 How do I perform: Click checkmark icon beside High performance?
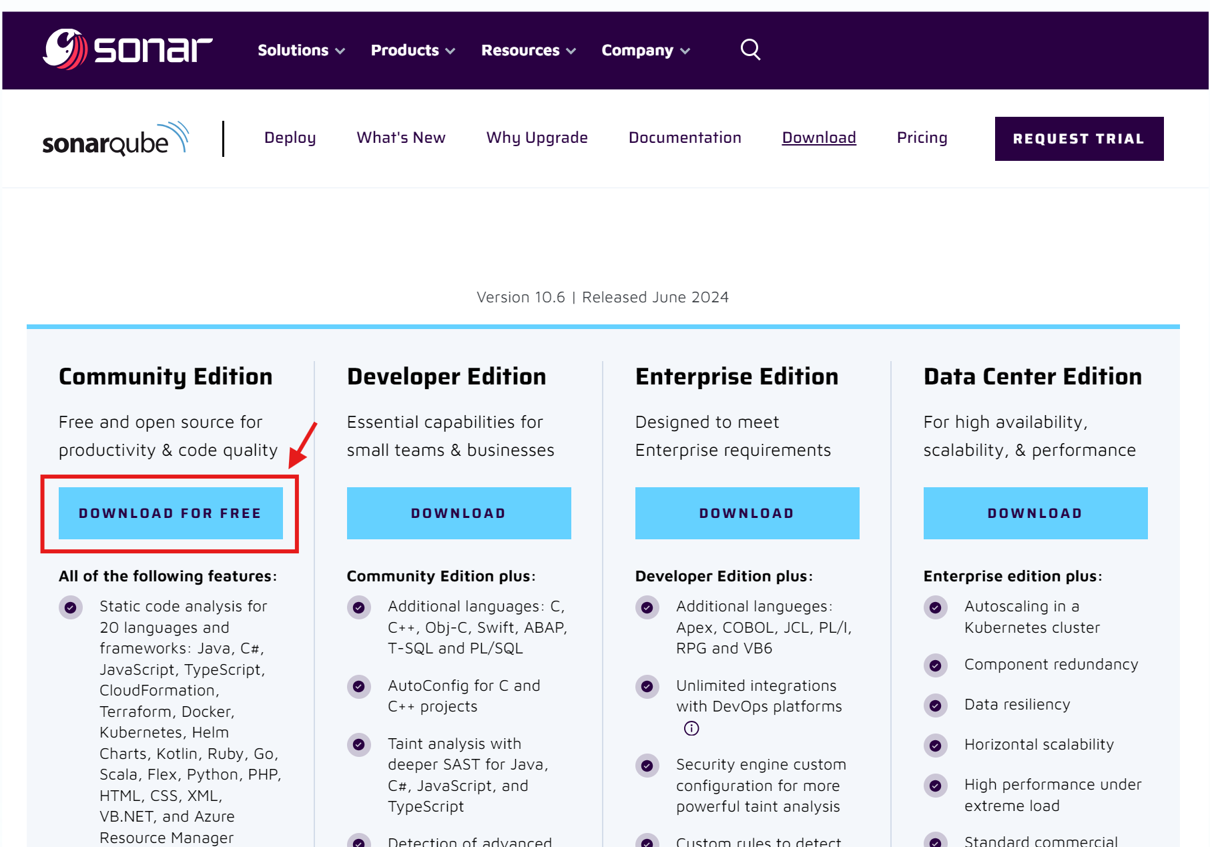(936, 786)
